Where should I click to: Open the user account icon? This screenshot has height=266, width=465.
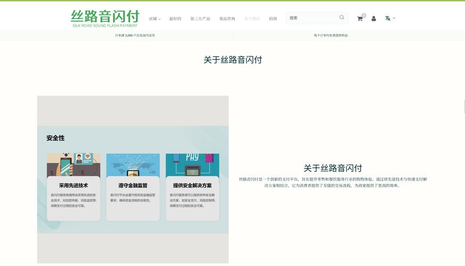coord(374,19)
